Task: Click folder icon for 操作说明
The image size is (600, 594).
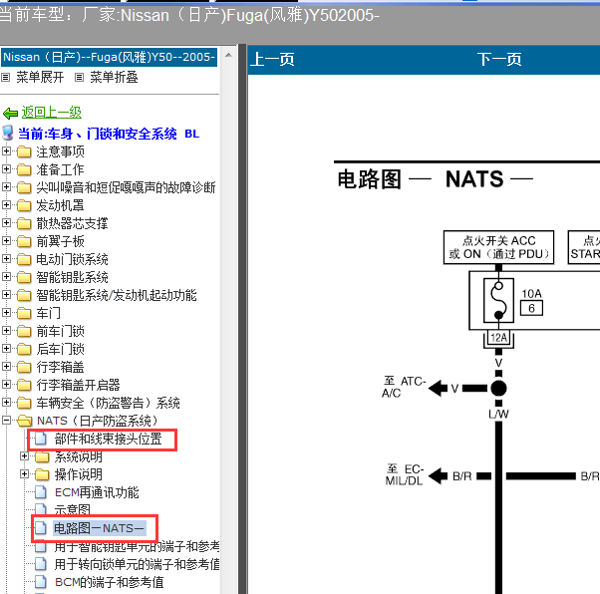Action: 42,474
